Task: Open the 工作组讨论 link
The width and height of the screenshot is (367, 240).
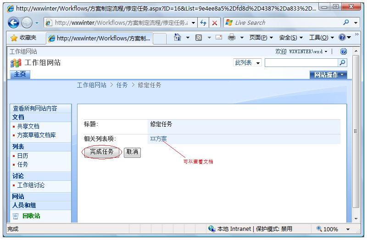Action: pos(31,185)
